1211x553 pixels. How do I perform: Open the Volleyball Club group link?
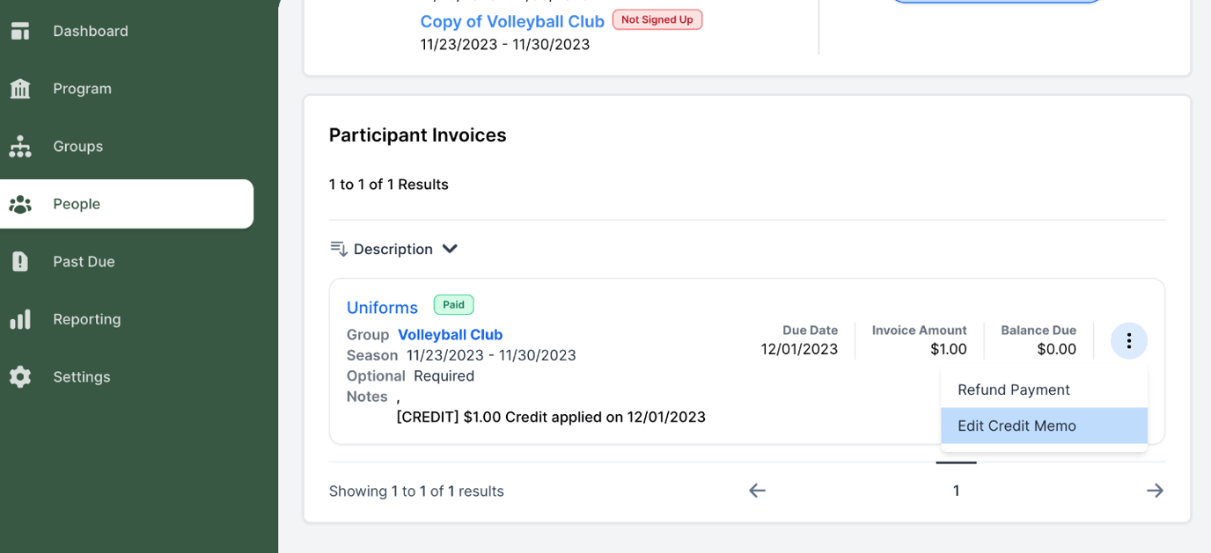[x=450, y=334]
